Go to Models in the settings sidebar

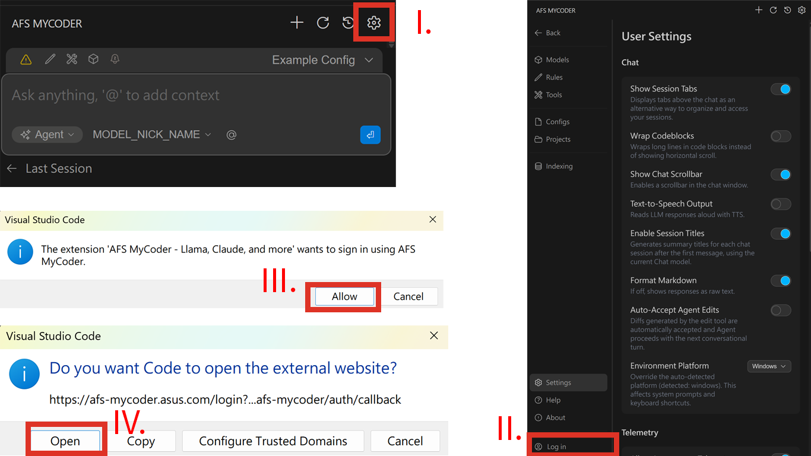[552, 60]
